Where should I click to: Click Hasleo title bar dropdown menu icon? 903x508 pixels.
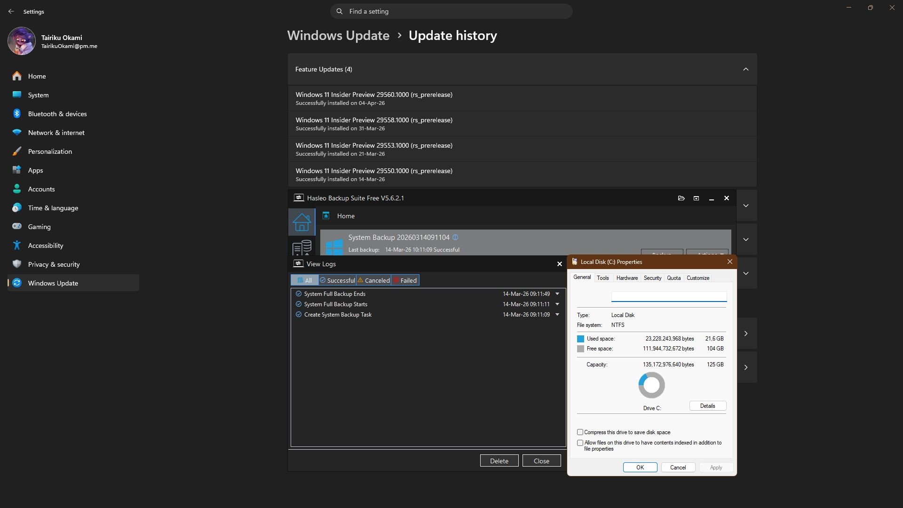pos(696,198)
